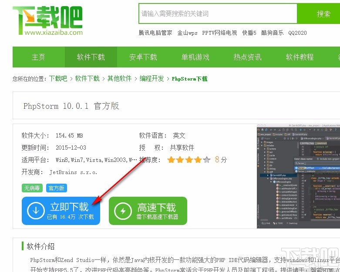Click the 软件下载 breadcrumb link
The image size is (340, 272).
(x=87, y=78)
